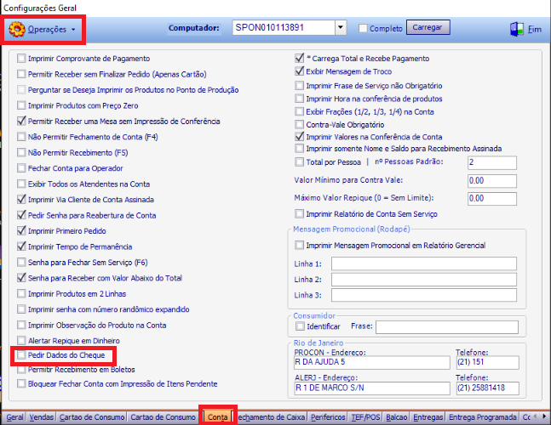Click the Linha 2 text field
551x425 pixels.
(424, 280)
